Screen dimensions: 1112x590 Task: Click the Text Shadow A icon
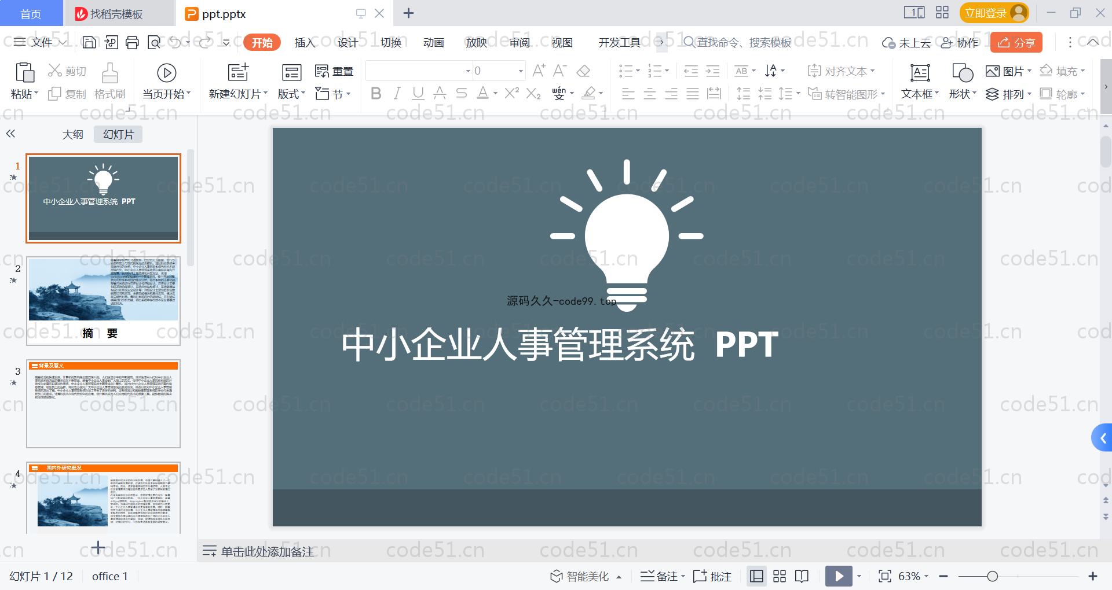coord(440,93)
